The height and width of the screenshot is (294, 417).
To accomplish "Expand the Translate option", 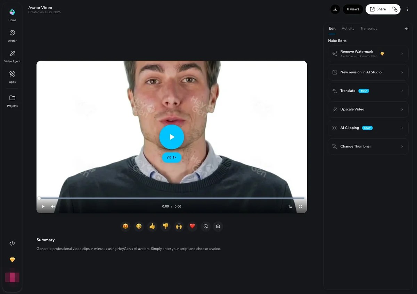I will [368, 91].
